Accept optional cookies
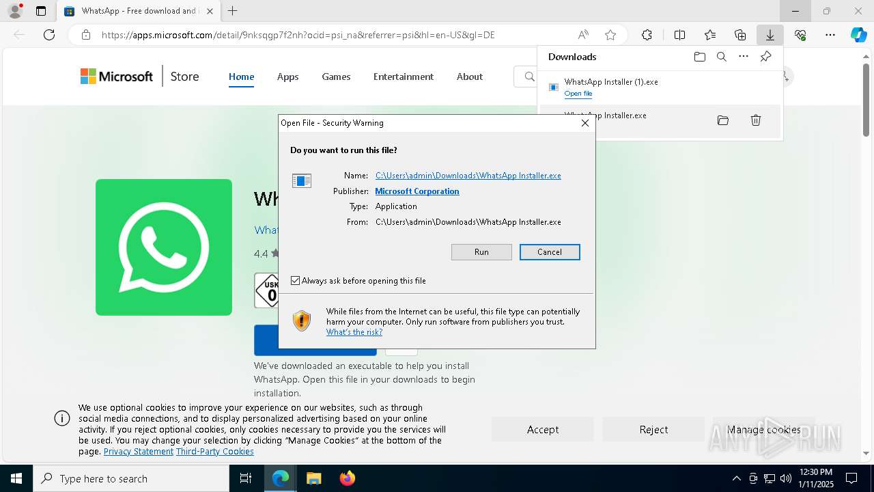The height and width of the screenshot is (492, 874). click(x=543, y=429)
